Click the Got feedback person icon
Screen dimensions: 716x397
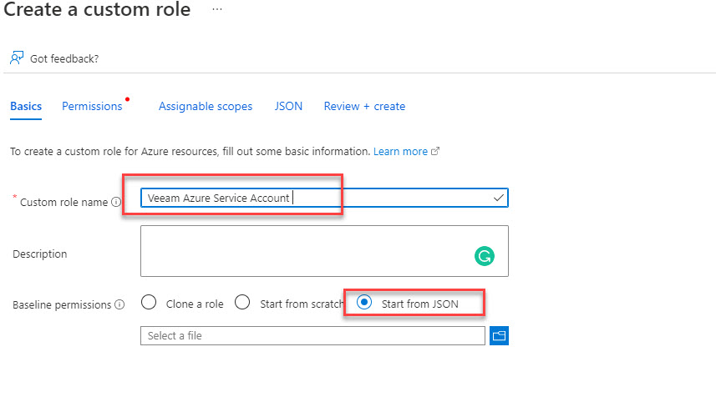tap(17, 58)
